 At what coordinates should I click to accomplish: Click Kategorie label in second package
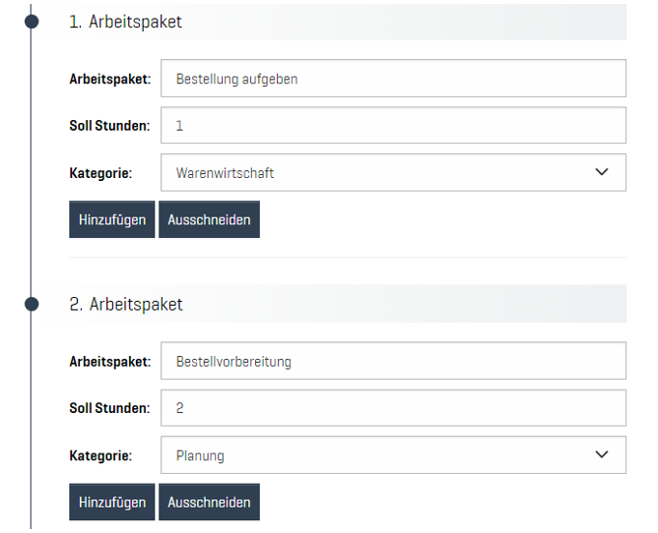pos(100,455)
